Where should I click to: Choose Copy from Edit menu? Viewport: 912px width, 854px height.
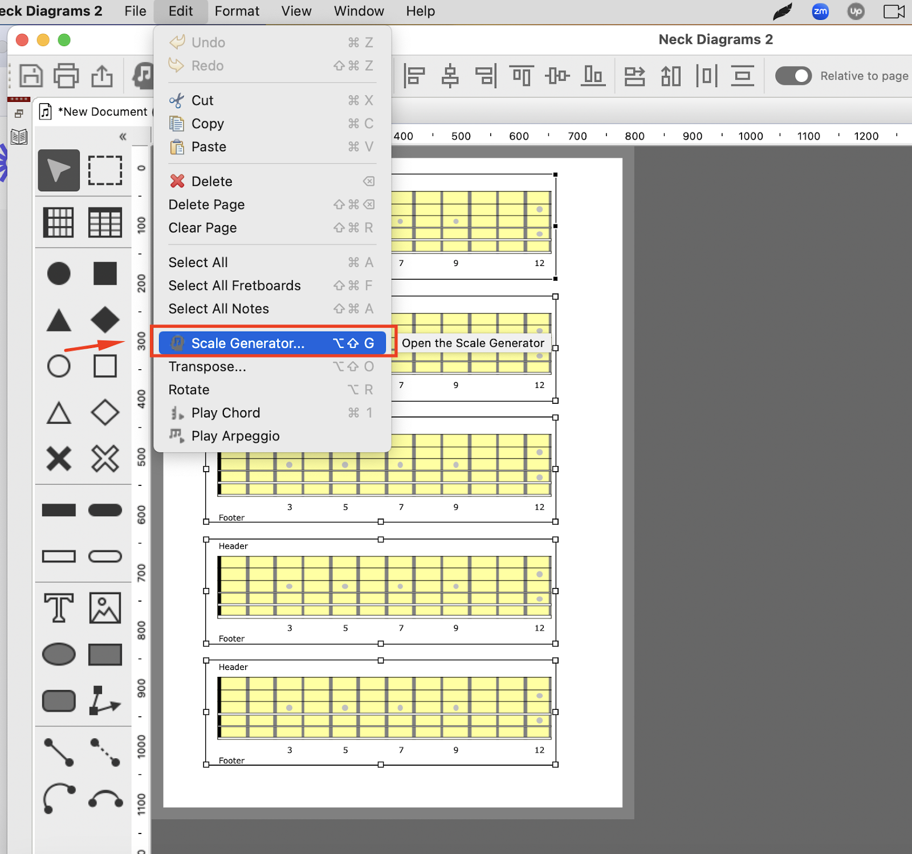(272, 124)
